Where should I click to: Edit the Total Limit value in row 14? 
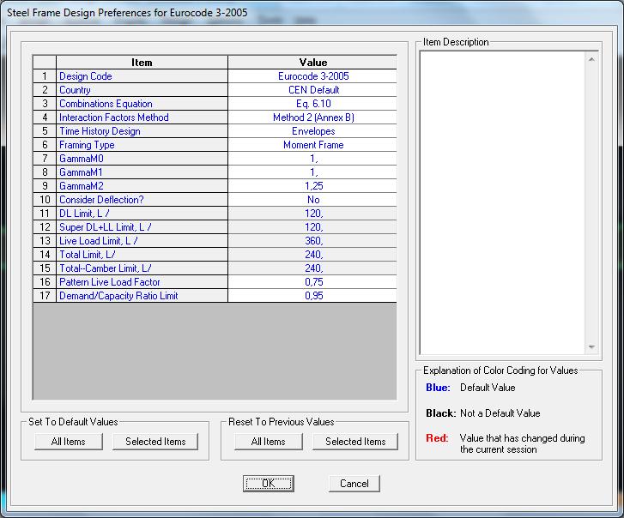312,255
